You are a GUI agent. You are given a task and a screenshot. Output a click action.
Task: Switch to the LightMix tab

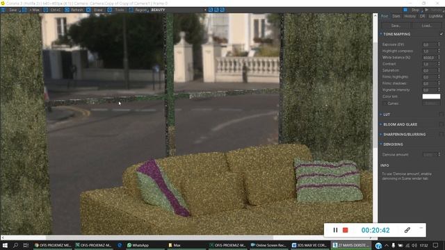436,17
